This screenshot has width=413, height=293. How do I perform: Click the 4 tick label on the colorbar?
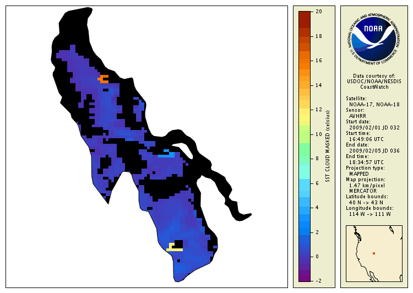point(317,208)
